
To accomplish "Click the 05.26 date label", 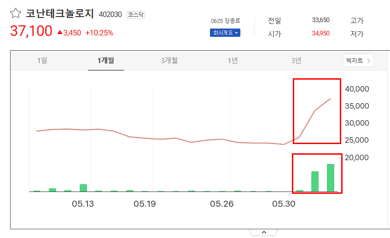I will point(222,204).
